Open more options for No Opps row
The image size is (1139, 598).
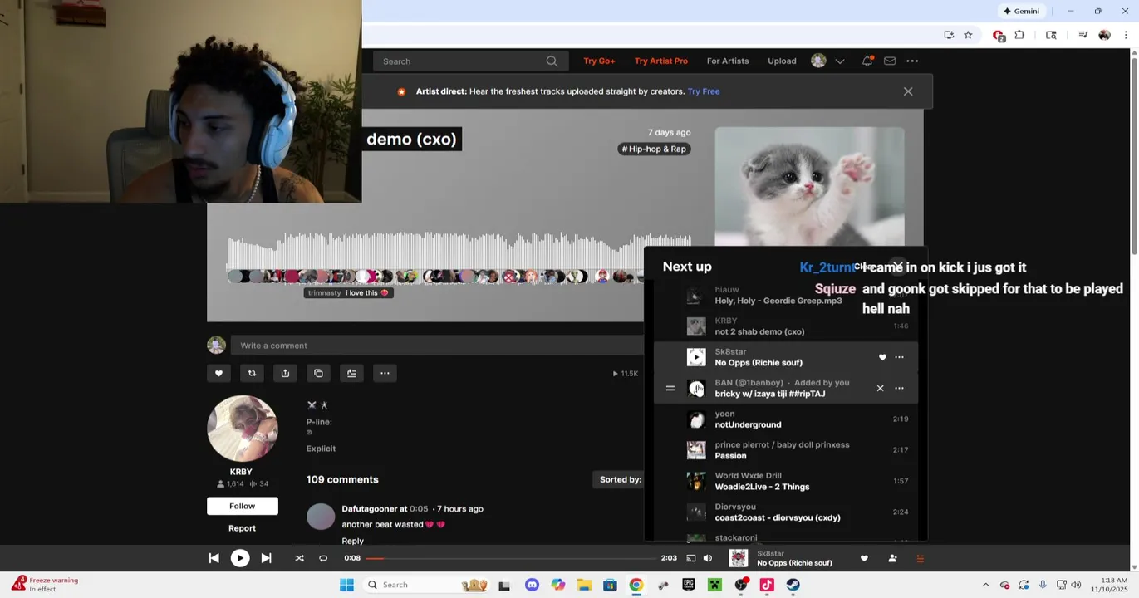tap(899, 357)
